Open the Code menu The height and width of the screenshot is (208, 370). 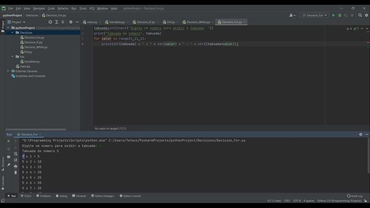pos(51,9)
